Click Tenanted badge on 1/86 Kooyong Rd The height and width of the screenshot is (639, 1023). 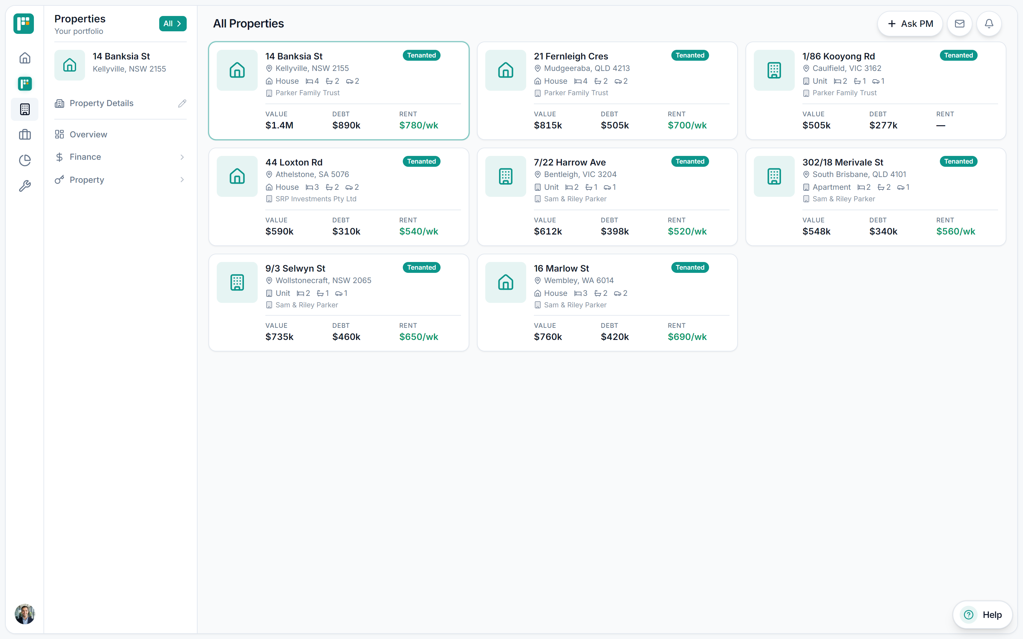[x=958, y=55]
